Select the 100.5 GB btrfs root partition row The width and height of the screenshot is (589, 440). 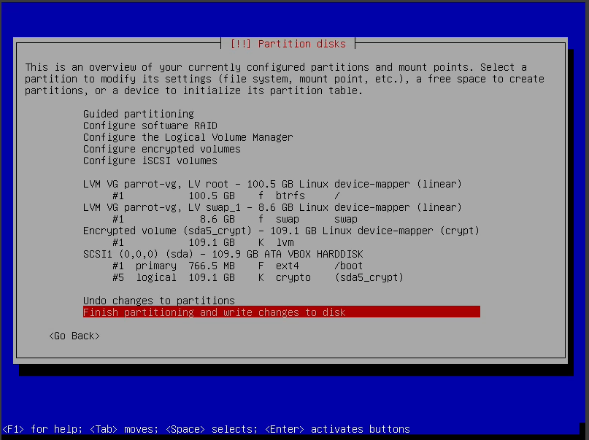tap(226, 196)
